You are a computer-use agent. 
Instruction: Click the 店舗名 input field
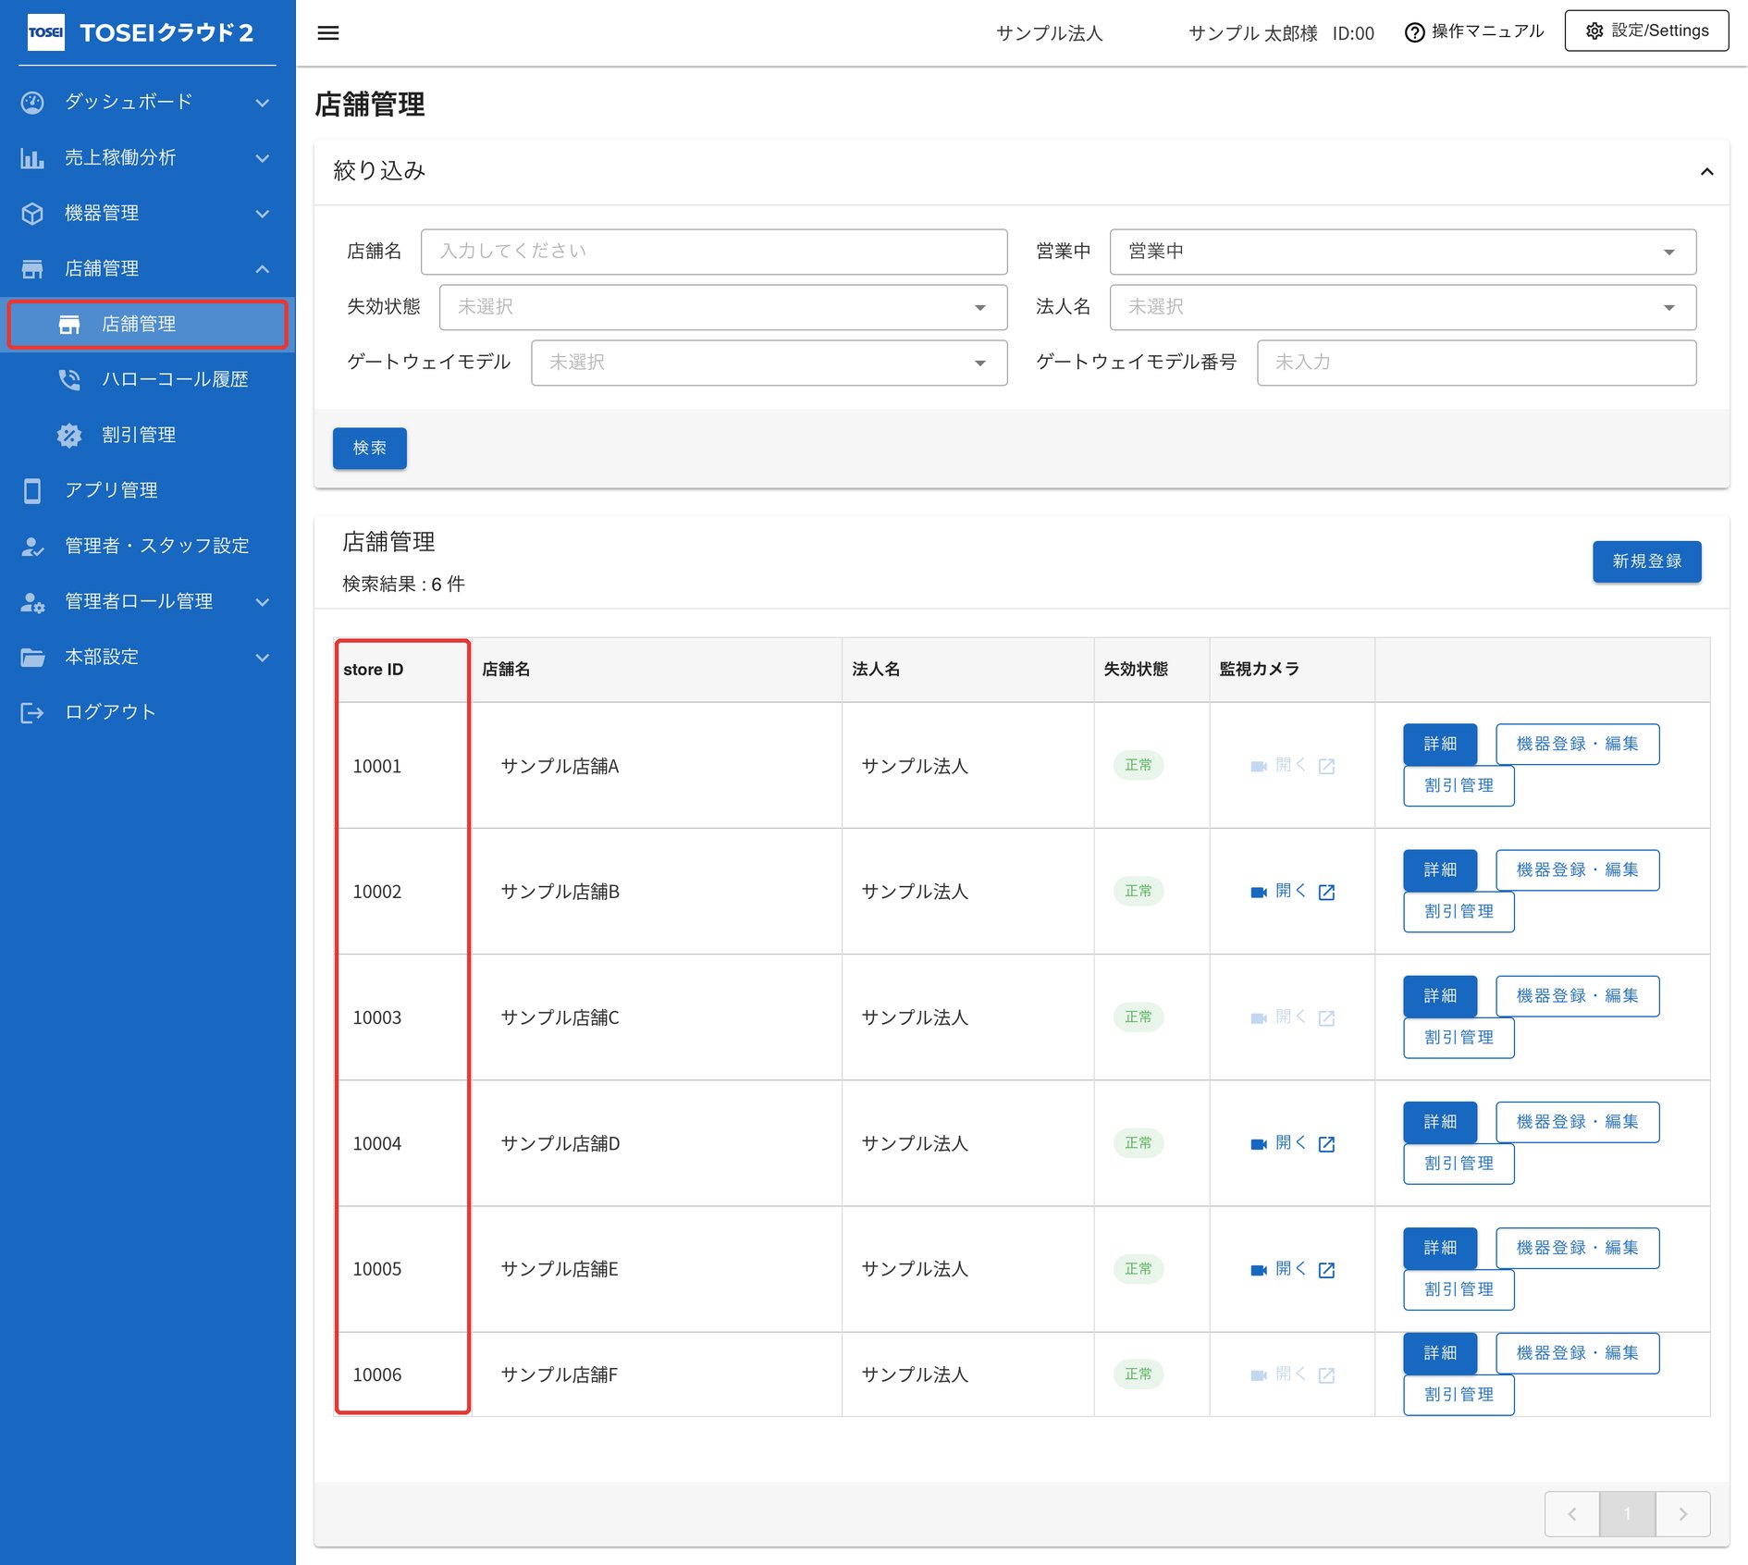714,252
